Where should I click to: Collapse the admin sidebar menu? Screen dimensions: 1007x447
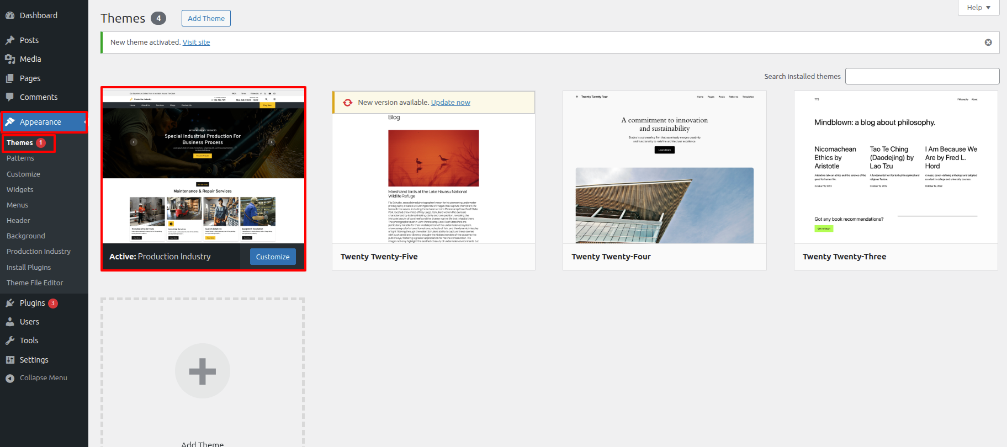pyautogui.click(x=36, y=378)
